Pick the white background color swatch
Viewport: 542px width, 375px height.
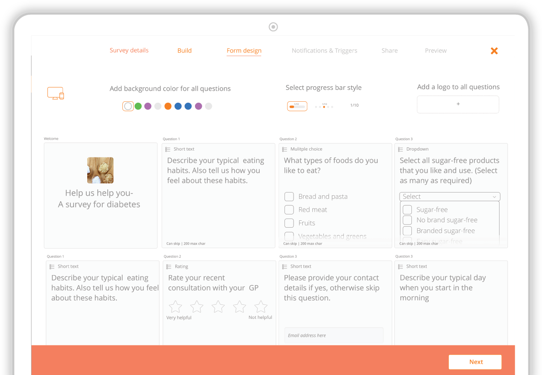click(x=128, y=106)
